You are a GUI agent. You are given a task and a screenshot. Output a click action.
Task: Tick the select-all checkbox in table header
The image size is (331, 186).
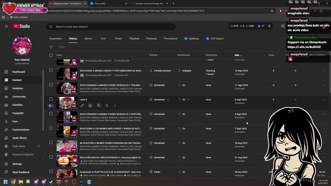51,55
